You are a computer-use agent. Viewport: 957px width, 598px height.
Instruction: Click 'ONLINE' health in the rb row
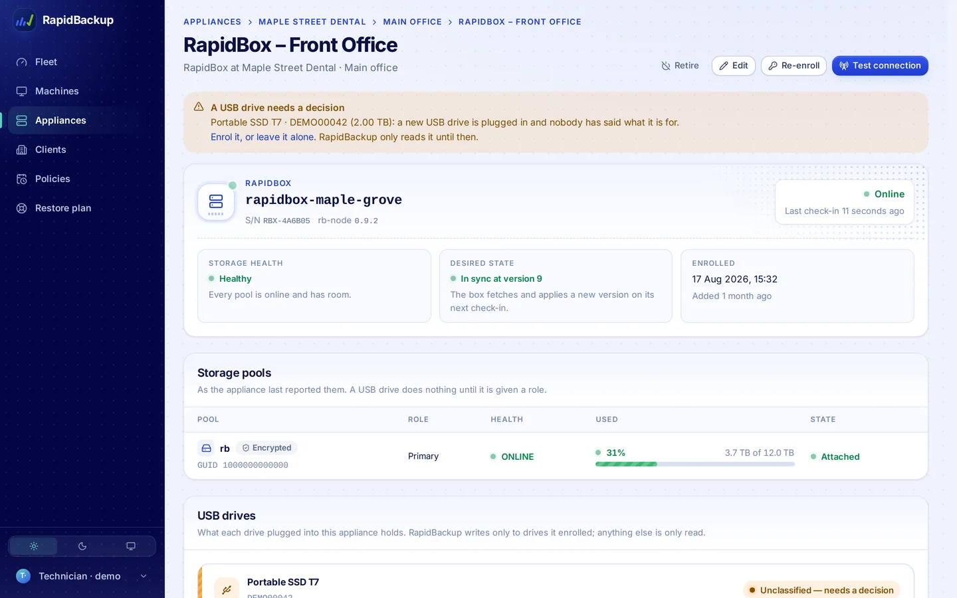[512, 456]
